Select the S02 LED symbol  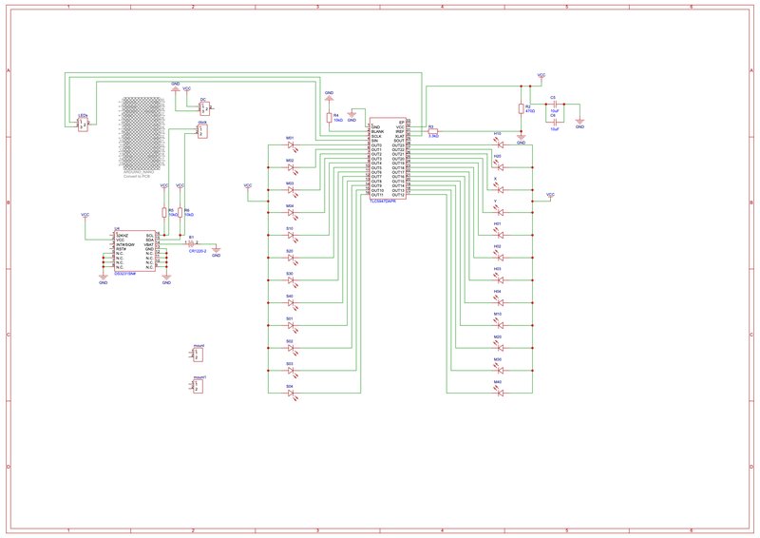(x=292, y=348)
